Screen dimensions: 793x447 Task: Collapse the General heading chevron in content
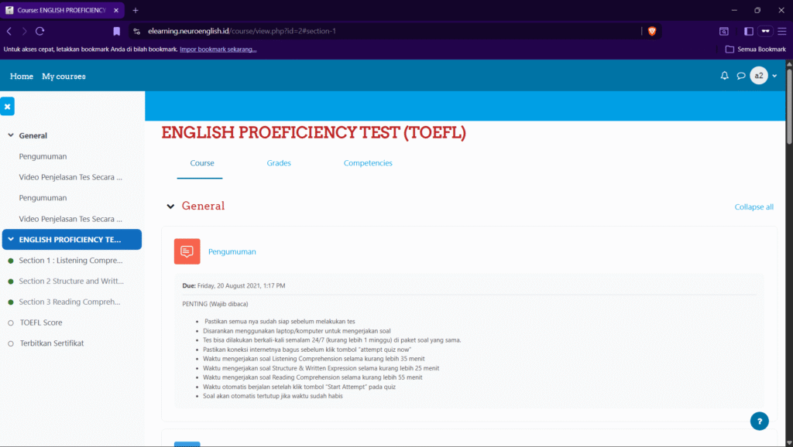tap(170, 206)
